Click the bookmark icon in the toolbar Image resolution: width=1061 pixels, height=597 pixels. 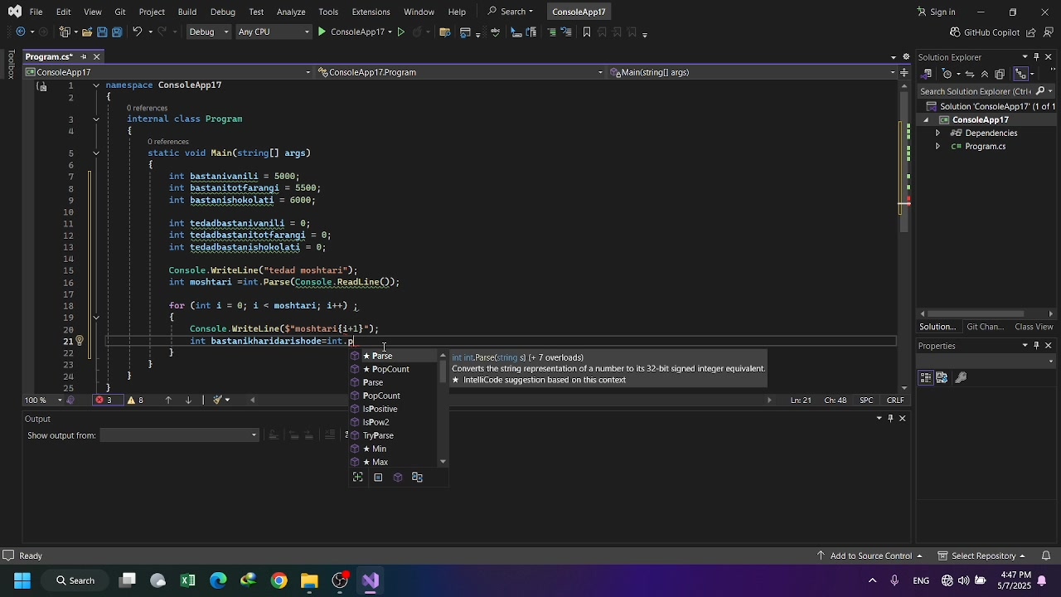pyautogui.click(x=587, y=32)
